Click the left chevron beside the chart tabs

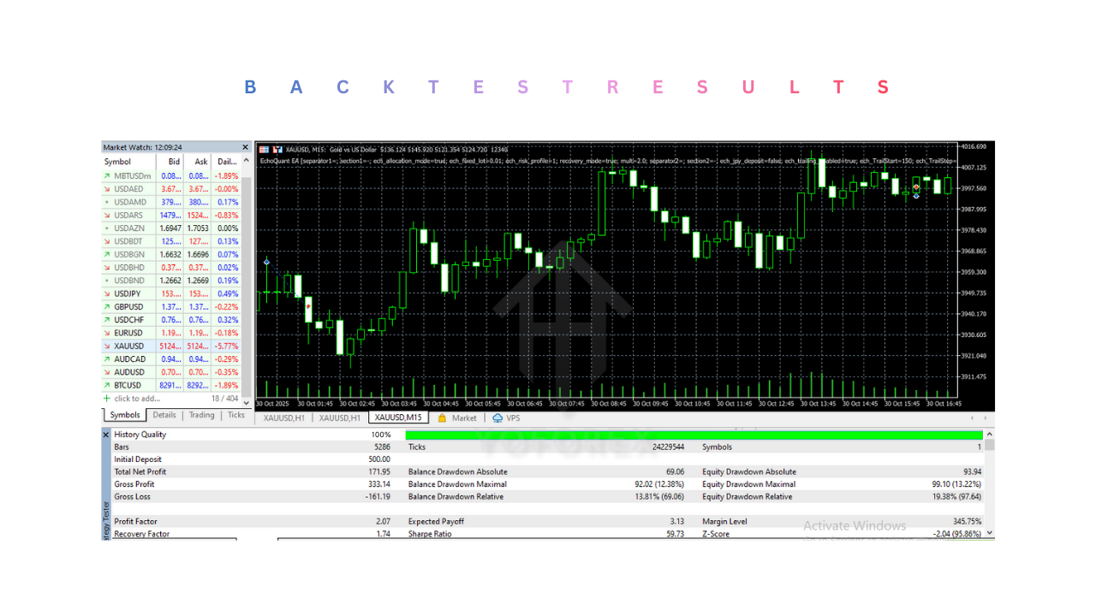(972, 418)
